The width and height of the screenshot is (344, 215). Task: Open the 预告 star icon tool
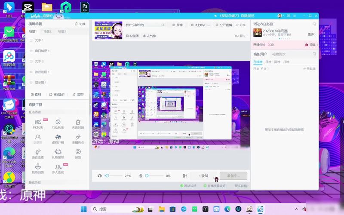(x=78, y=154)
